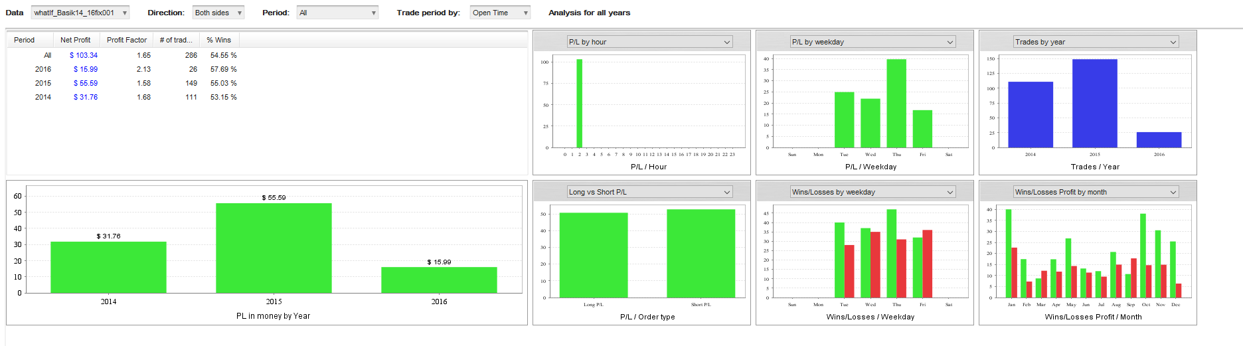Click the 2015 bar in PL in money by Year
Viewport: 1243px width, 346px height.
(x=274, y=248)
